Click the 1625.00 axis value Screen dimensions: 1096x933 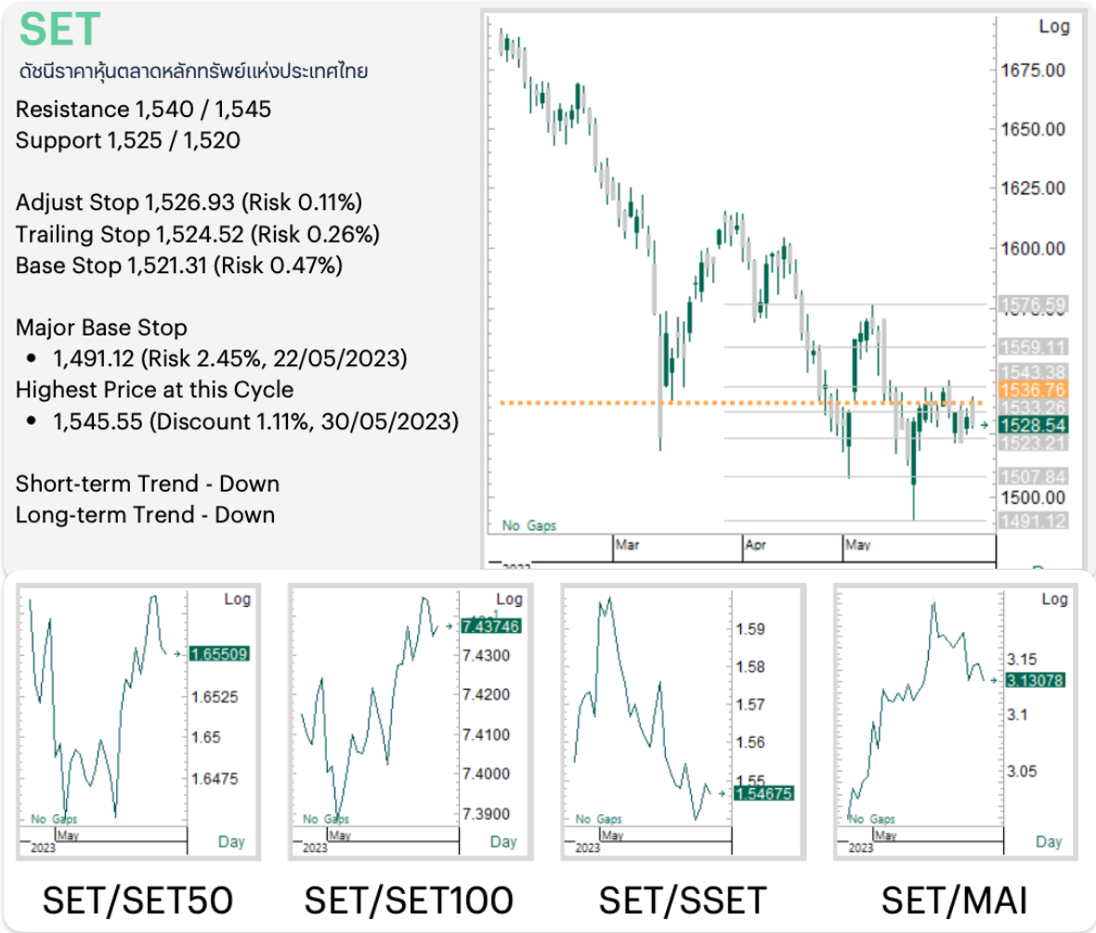[1033, 188]
